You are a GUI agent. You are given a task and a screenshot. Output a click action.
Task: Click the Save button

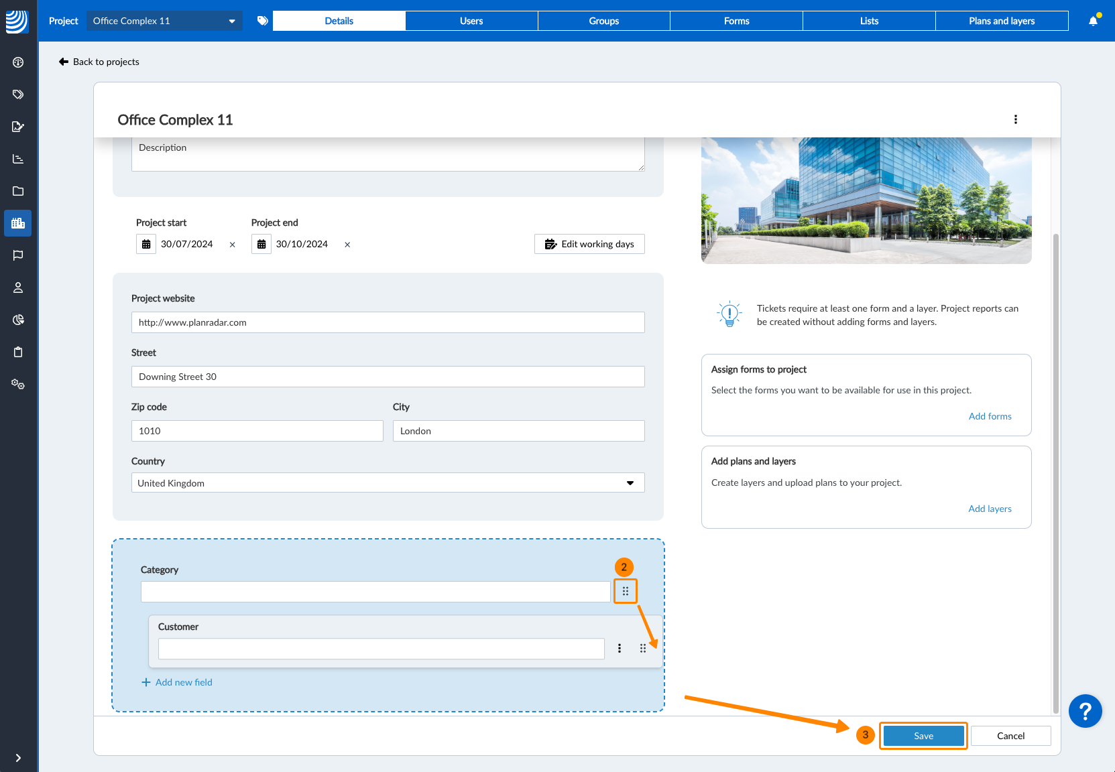[x=923, y=736]
